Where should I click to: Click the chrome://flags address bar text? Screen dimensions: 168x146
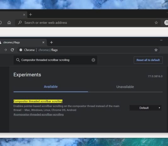pos(48,50)
